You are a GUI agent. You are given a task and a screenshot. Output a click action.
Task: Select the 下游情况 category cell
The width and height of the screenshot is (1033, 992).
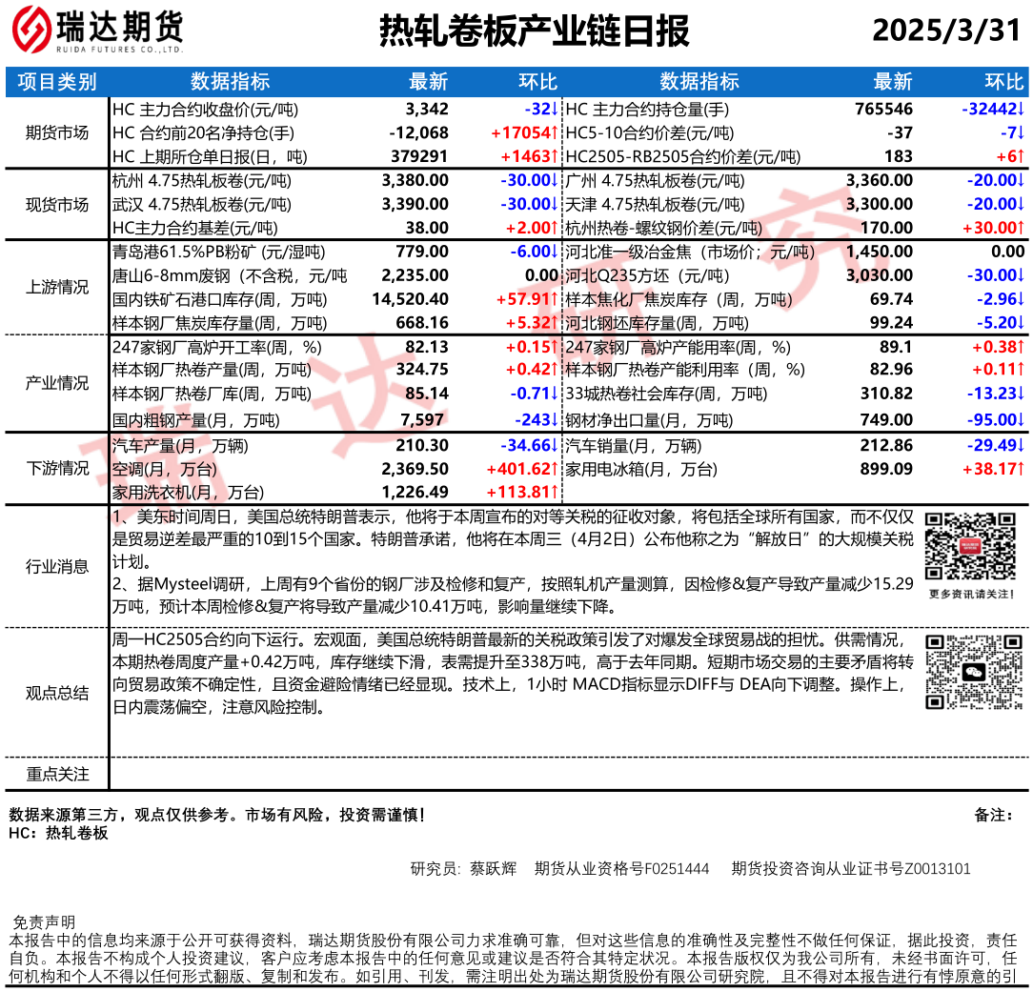click(x=57, y=468)
